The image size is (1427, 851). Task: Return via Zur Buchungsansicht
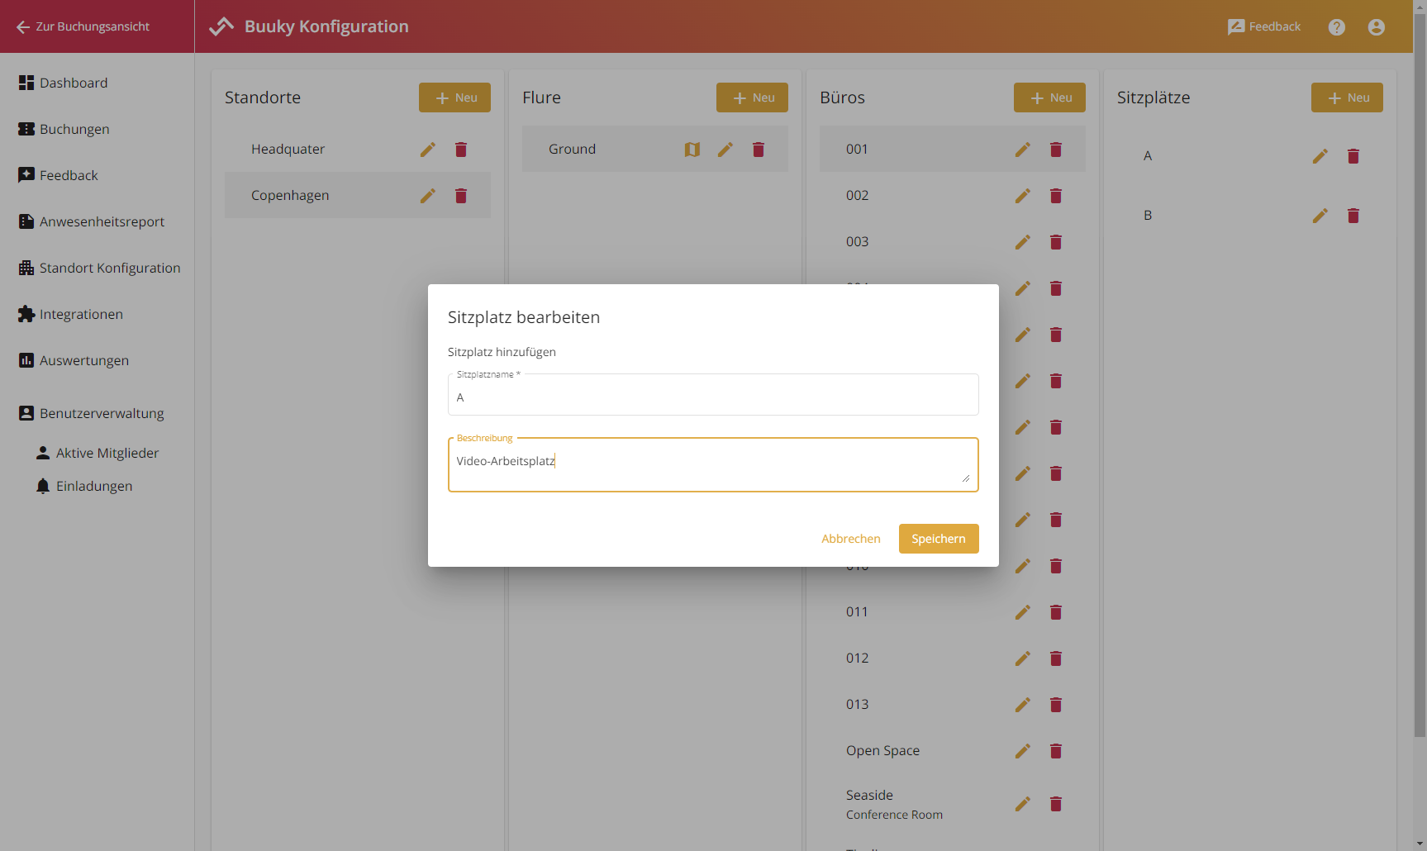[83, 26]
